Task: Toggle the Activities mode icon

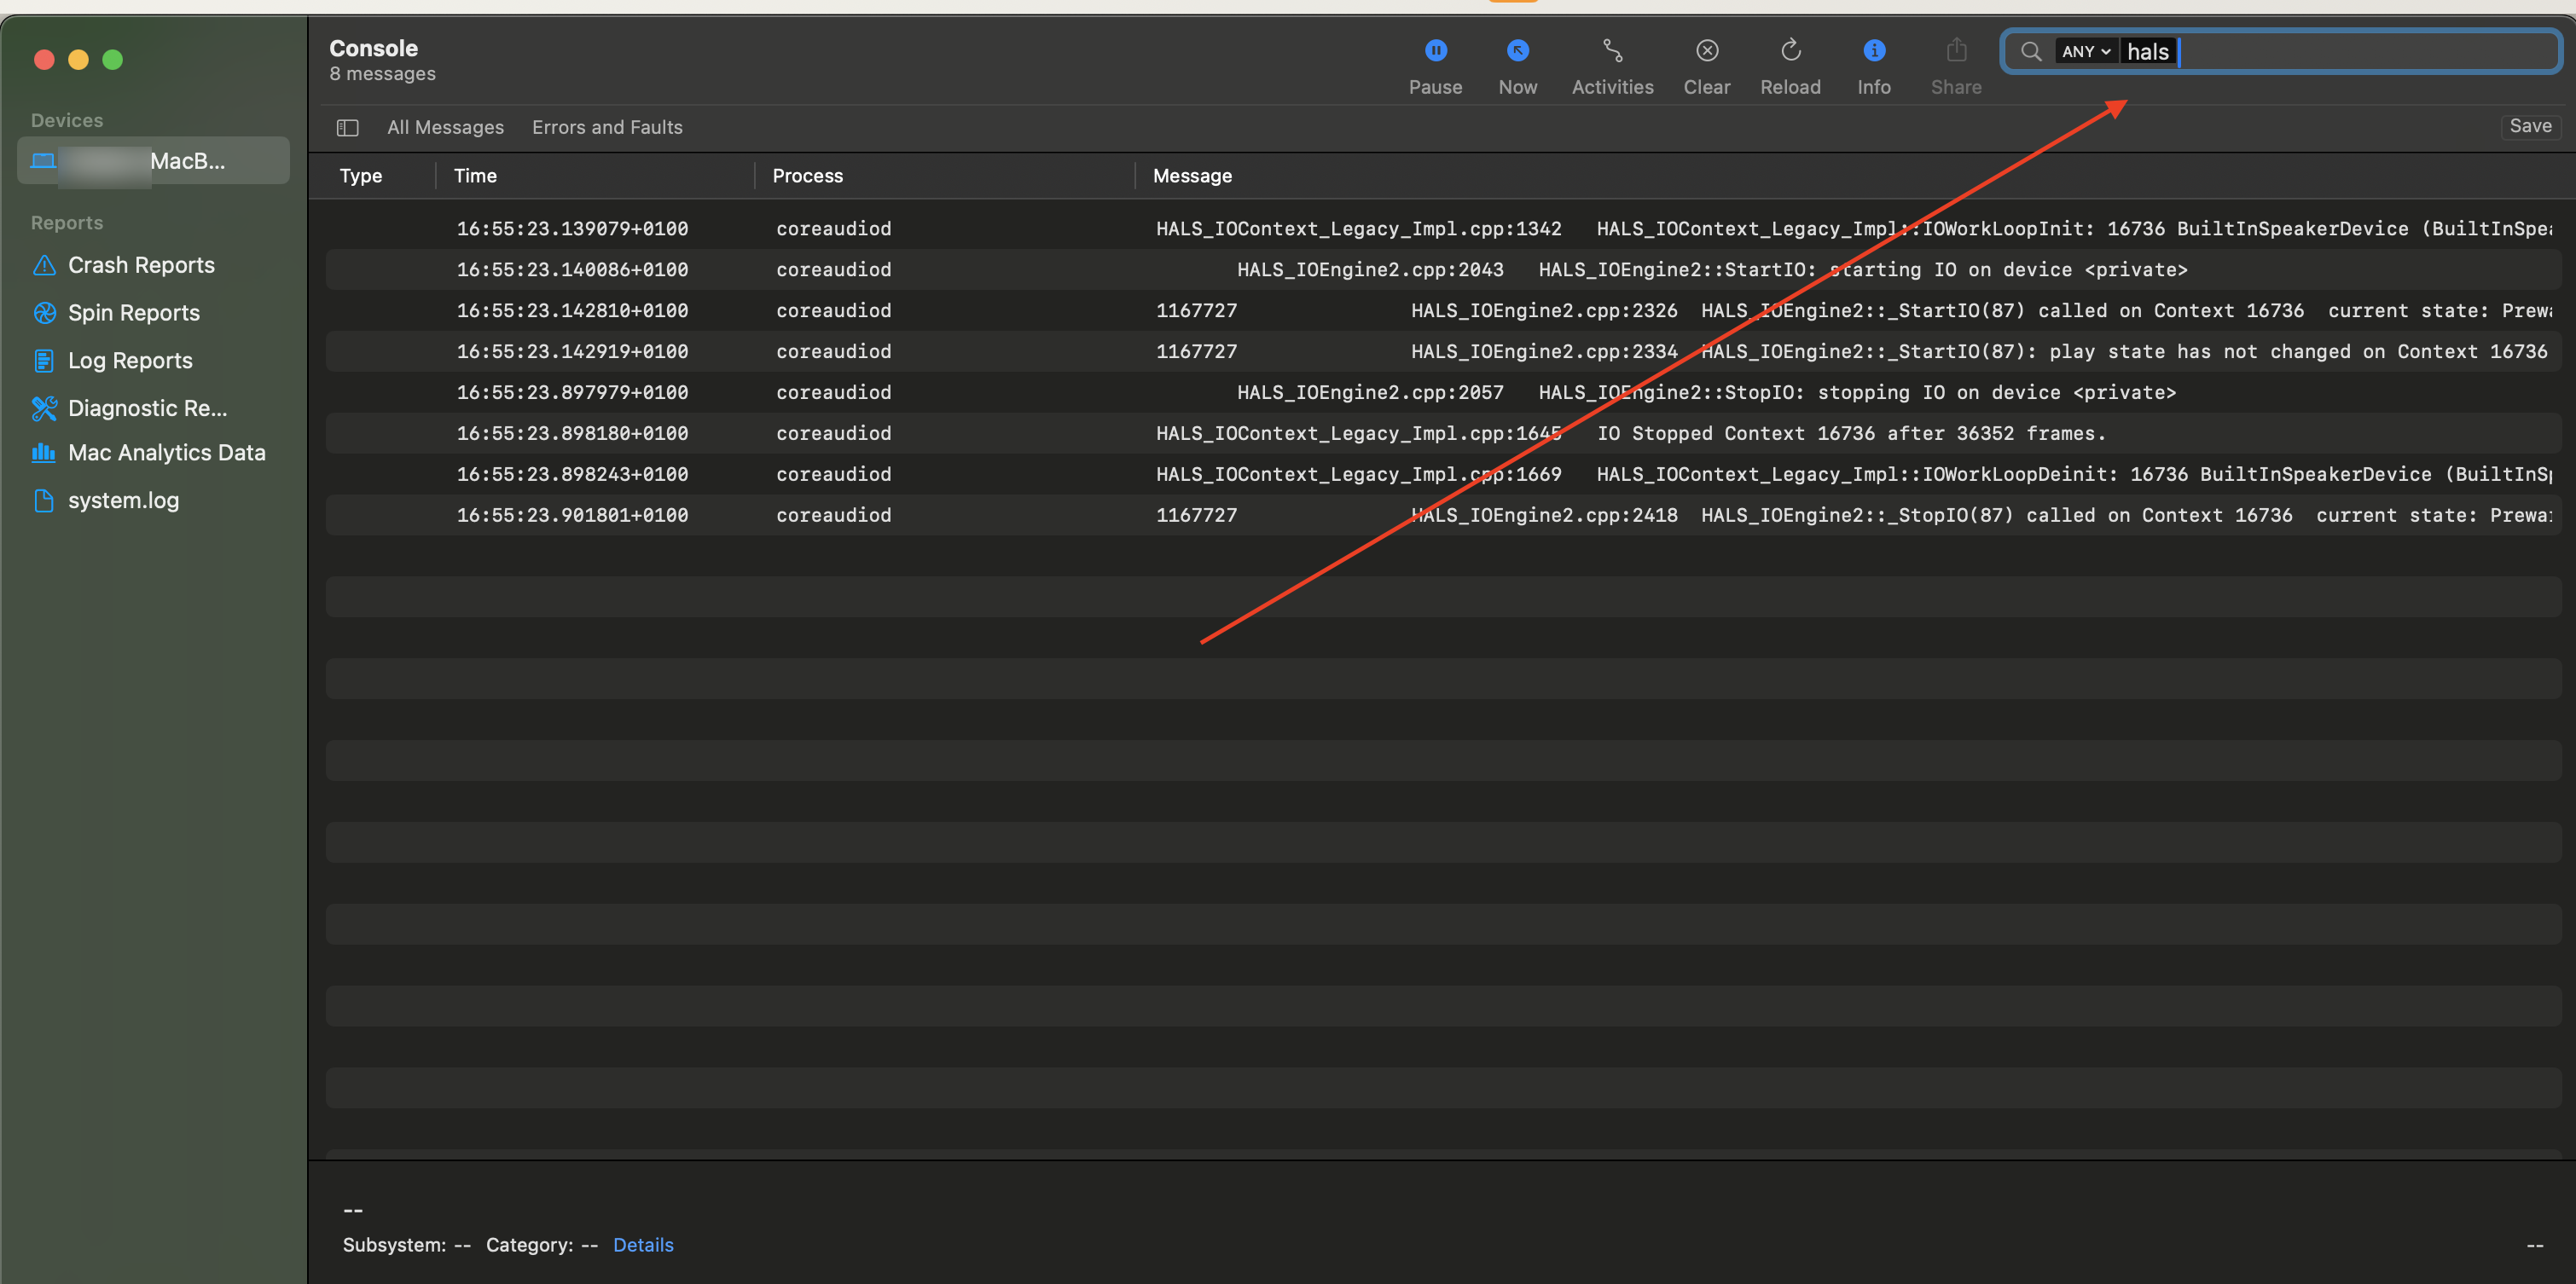Action: tap(1612, 51)
